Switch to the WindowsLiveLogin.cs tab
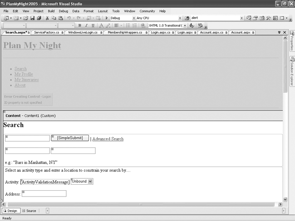The height and width of the screenshot is (221, 295). (x=83, y=33)
